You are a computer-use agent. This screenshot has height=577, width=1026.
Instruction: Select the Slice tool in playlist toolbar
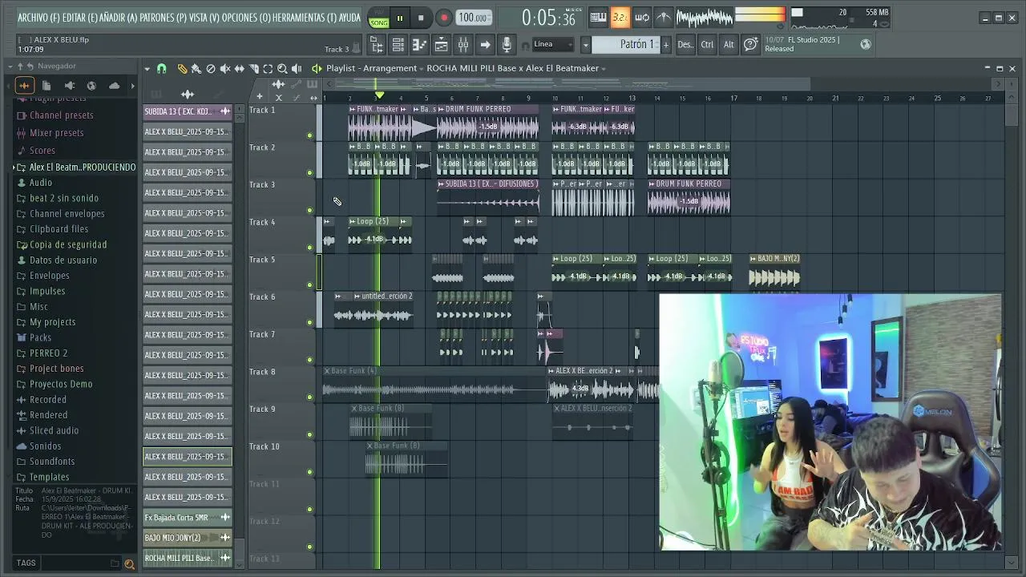(253, 69)
